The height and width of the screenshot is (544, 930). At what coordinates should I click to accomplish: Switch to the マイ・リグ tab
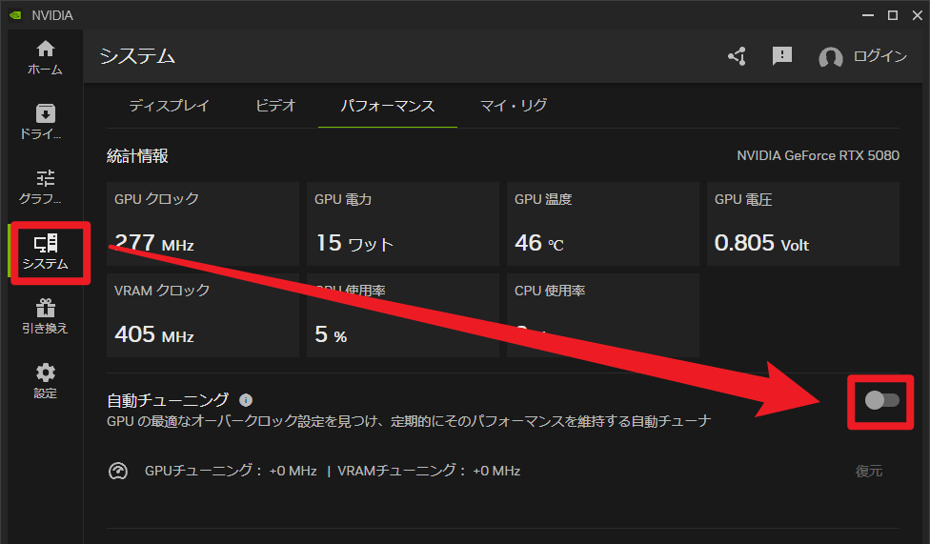(513, 106)
